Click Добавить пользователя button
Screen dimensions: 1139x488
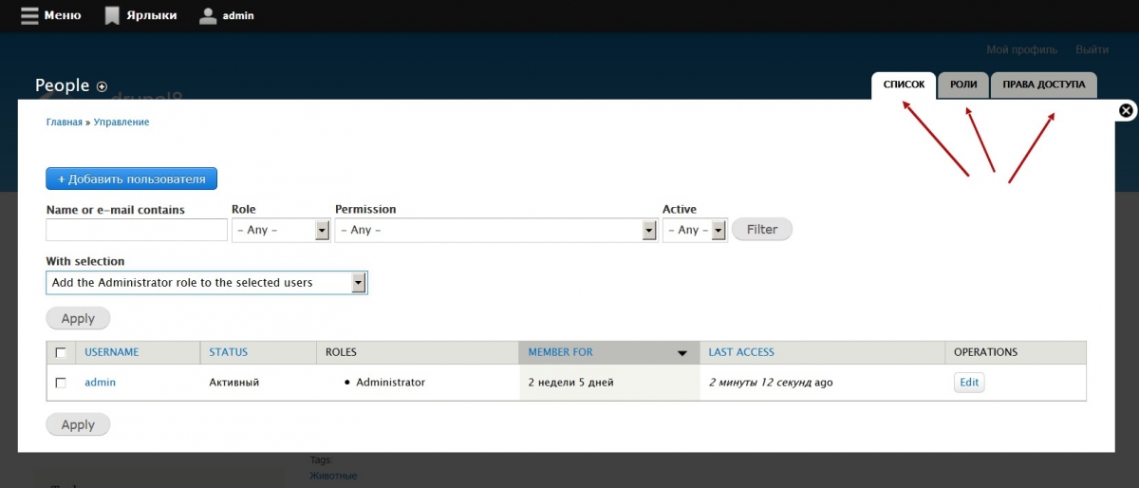[x=132, y=178]
